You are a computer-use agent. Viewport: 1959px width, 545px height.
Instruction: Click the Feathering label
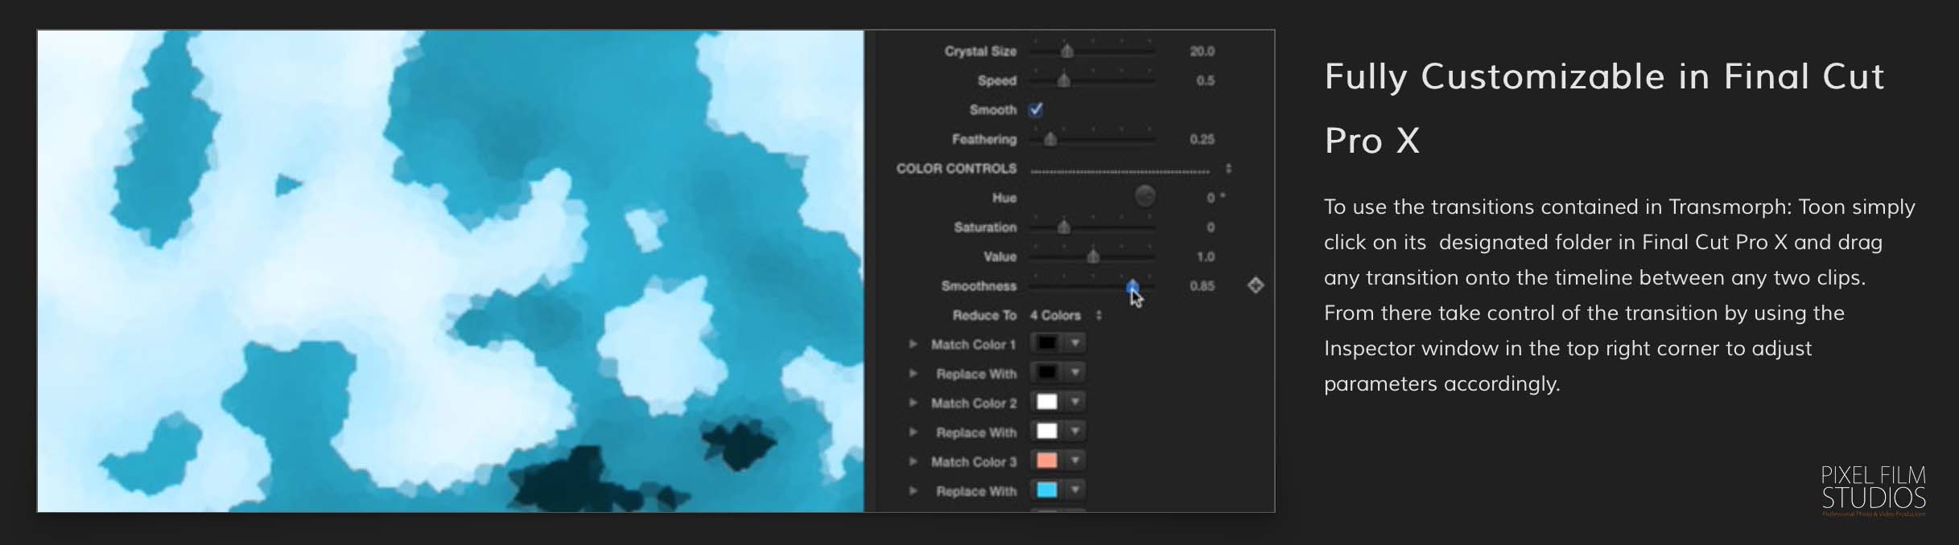point(984,139)
